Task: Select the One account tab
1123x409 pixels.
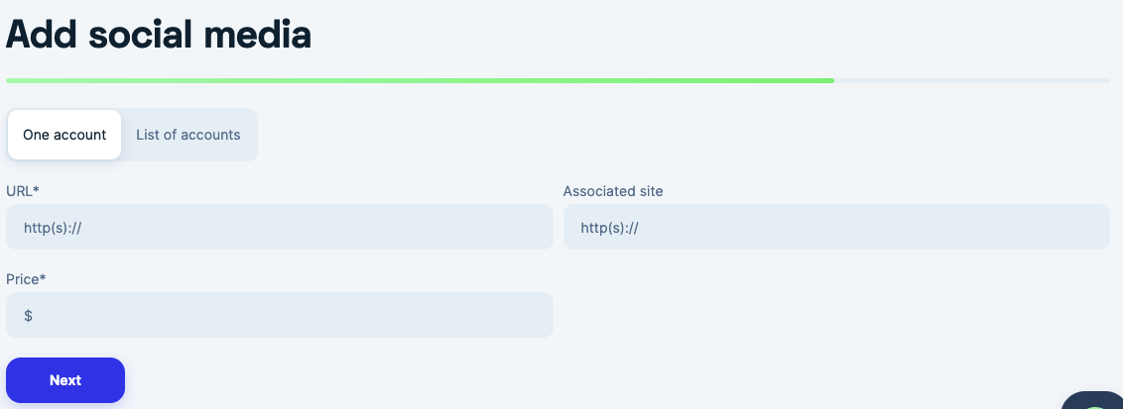Action: (x=64, y=135)
